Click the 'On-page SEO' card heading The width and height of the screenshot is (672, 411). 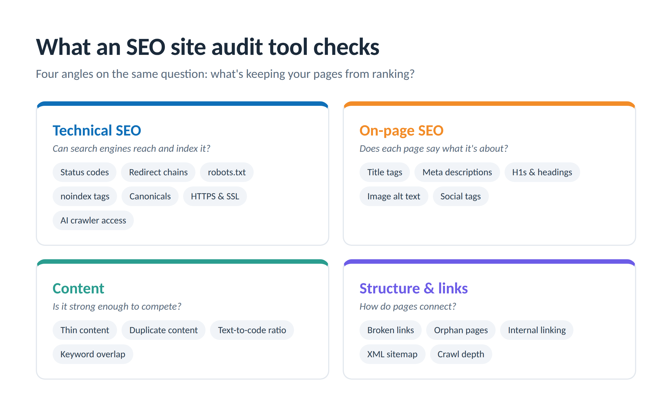(x=402, y=130)
